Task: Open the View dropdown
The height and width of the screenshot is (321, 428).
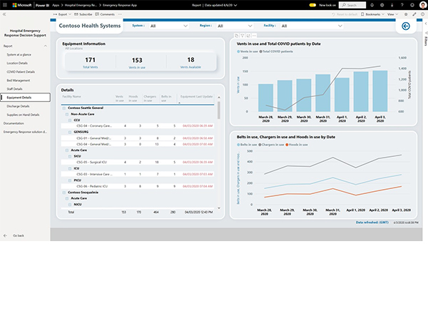Action: (393, 14)
